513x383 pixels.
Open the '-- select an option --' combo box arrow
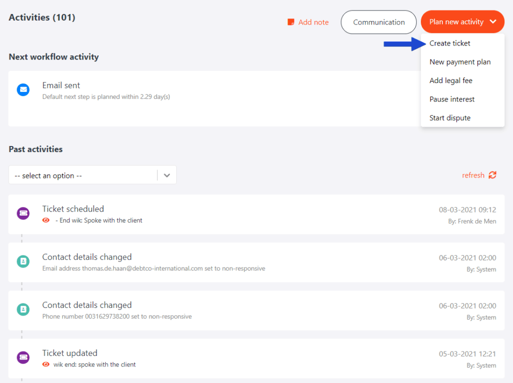(x=167, y=175)
